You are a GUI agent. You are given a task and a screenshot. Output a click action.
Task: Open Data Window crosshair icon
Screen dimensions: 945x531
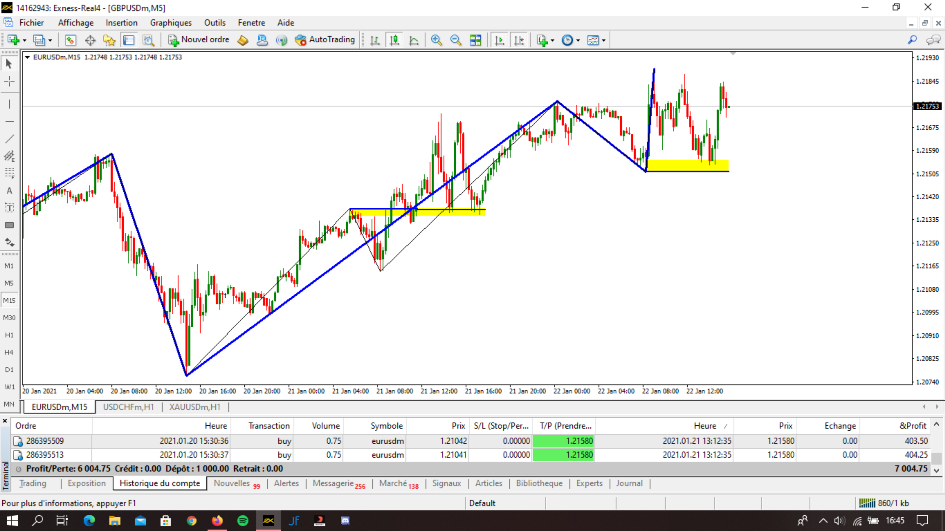tap(90, 40)
